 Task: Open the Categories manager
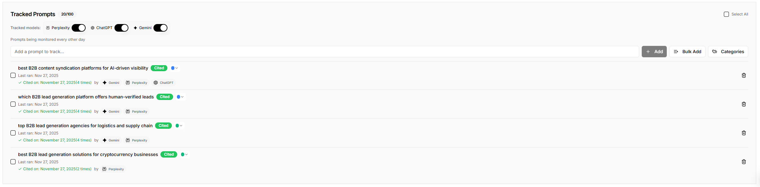728,52
